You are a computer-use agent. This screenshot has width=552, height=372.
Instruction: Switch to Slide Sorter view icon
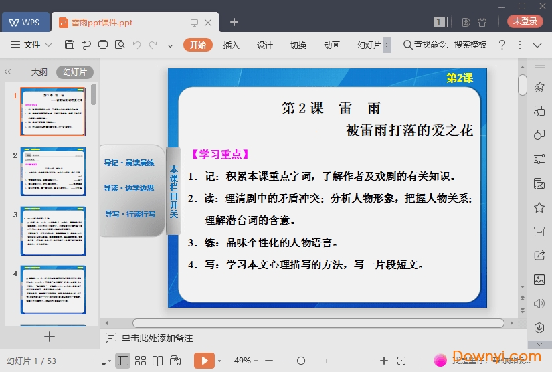pos(141,361)
